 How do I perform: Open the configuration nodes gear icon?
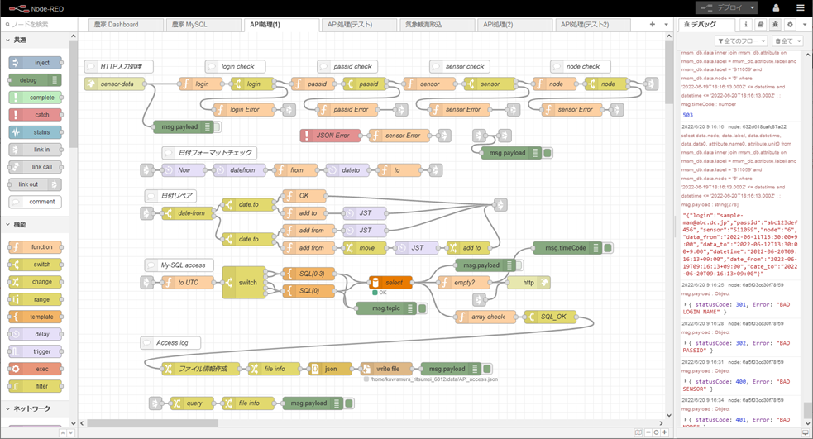coord(790,25)
